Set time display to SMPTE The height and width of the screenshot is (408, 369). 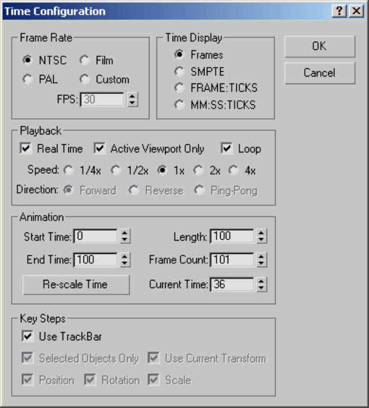coord(180,71)
